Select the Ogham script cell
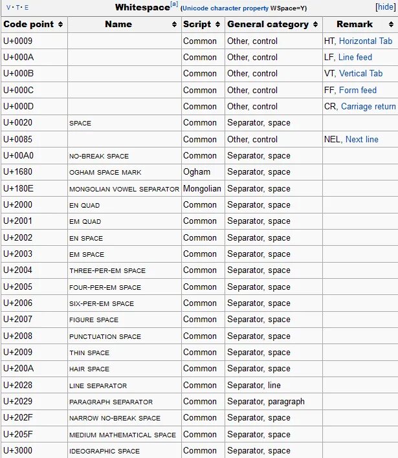The height and width of the screenshot is (458, 398). point(203,172)
